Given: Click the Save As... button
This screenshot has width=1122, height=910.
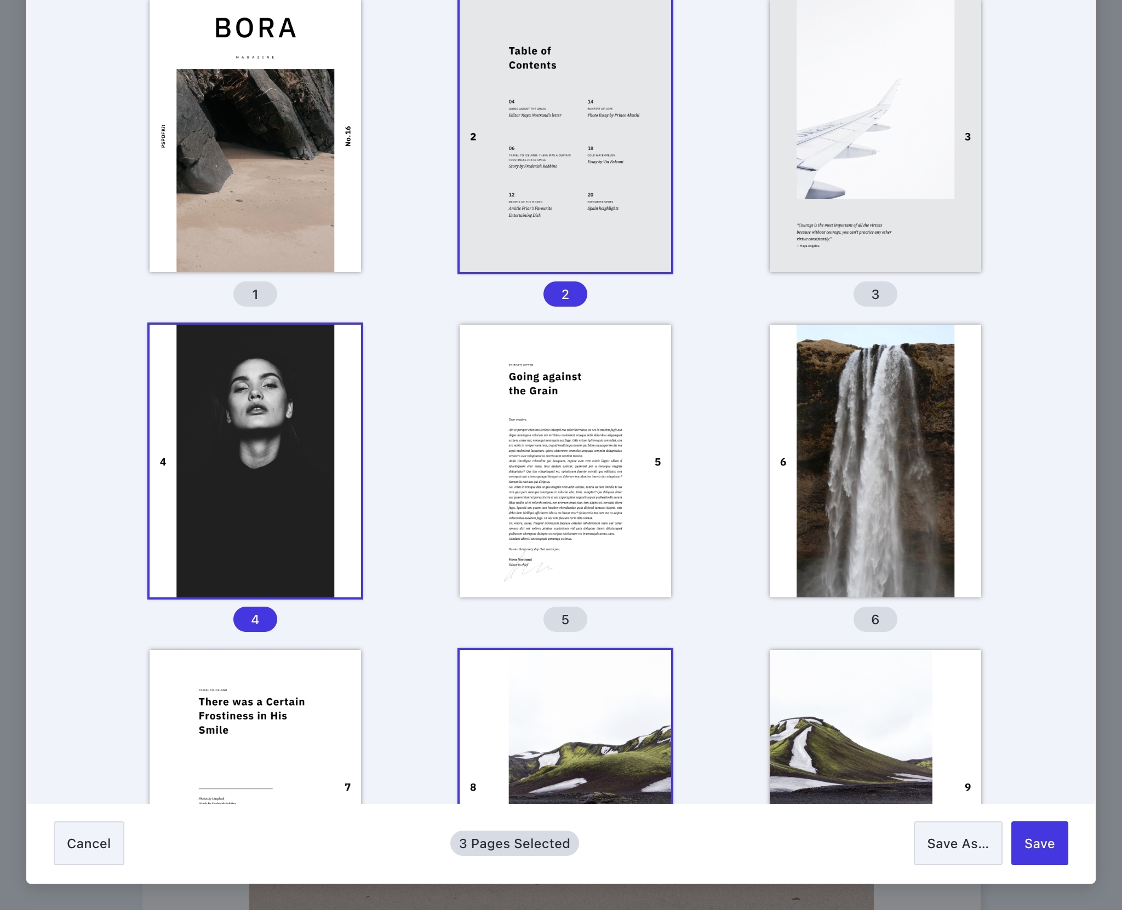Looking at the screenshot, I should pos(957,843).
